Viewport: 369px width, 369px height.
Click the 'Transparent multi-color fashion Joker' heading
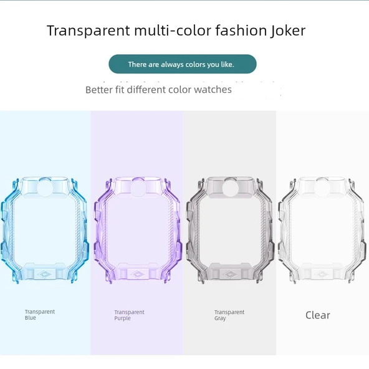176,31
